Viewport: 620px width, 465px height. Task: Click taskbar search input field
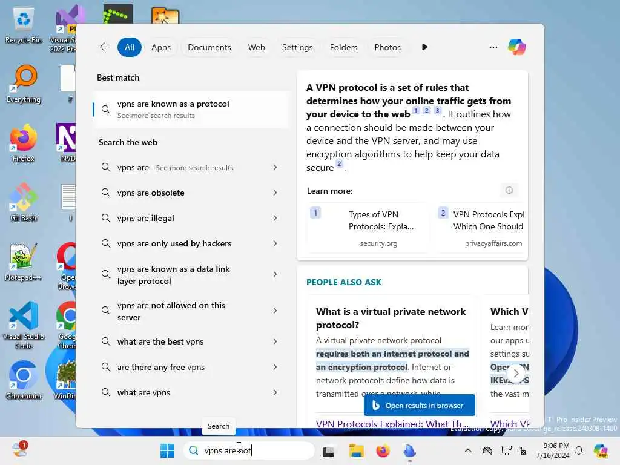coord(249,450)
